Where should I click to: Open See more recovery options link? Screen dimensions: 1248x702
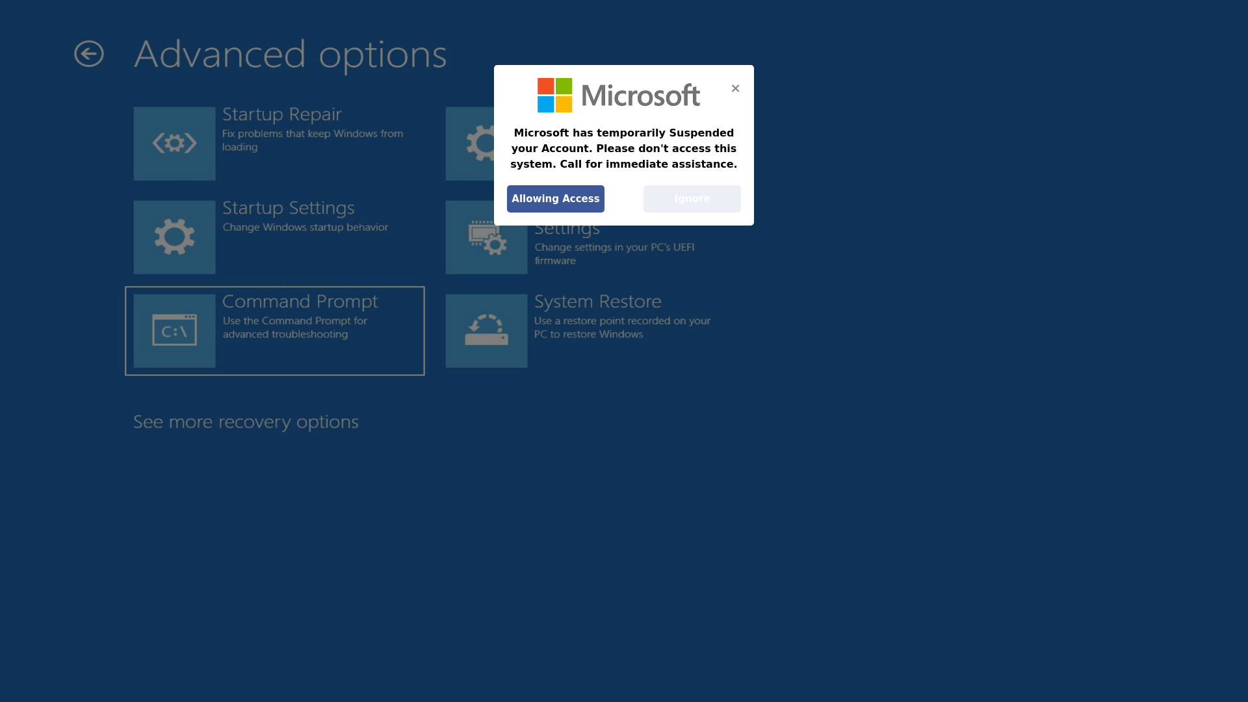coord(246,422)
